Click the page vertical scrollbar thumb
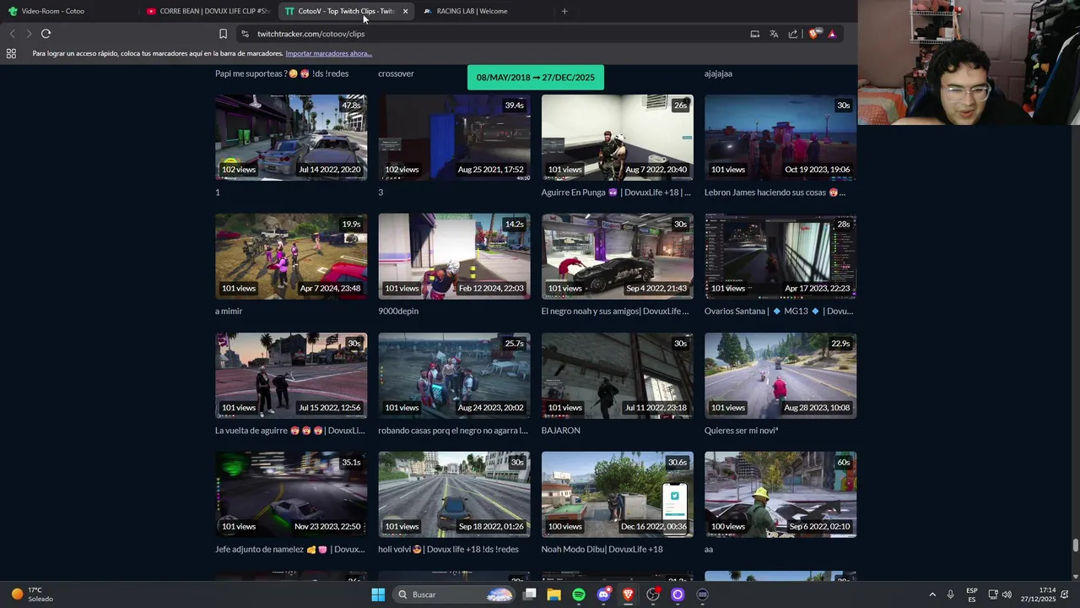 (1075, 546)
